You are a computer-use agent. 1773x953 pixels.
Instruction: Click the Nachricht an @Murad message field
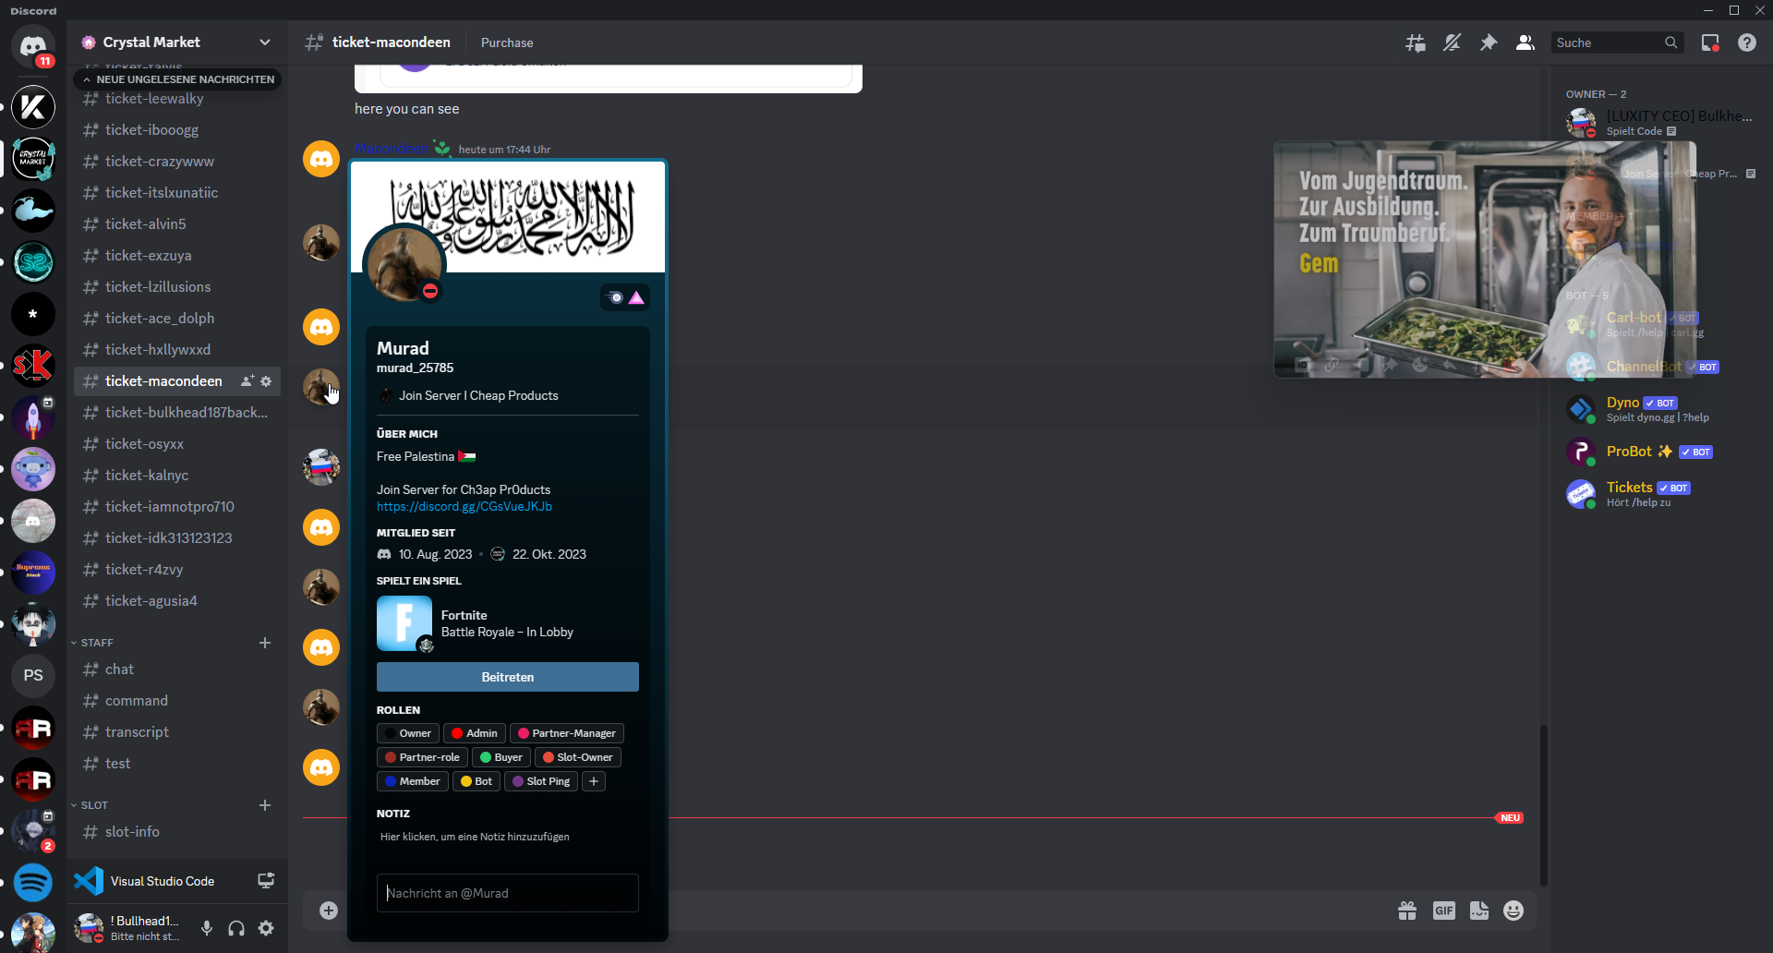click(507, 893)
